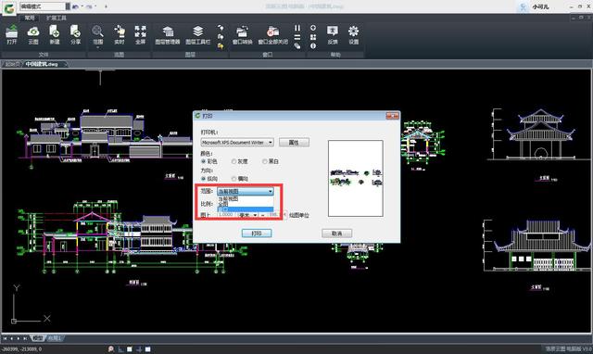Select the 灰度 grayscale radio button

coord(233,161)
